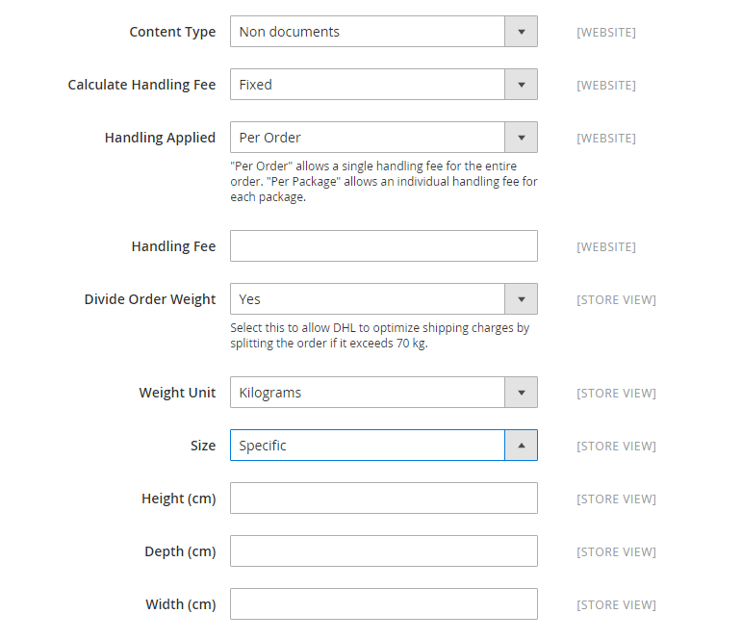This screenshot has height=639, width=742.
Task: Click into the Handling Fee field
Action: tap(384, 246)
